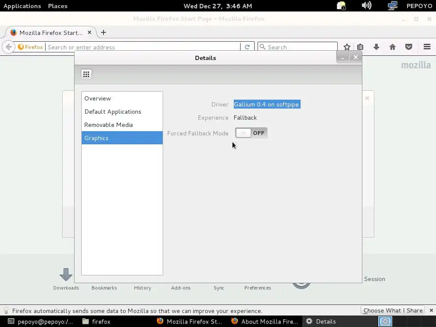Viewport: 436px width, 327px height.
Task: Open a new Firefox tab with plus
Action: [103, 32]
